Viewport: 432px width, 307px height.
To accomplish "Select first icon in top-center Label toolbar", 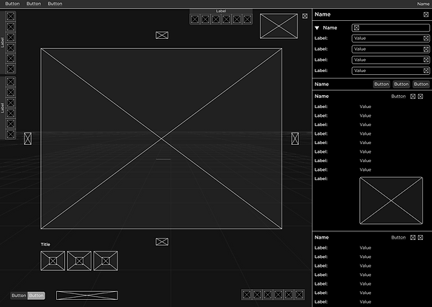I will (x=195, y=19).
